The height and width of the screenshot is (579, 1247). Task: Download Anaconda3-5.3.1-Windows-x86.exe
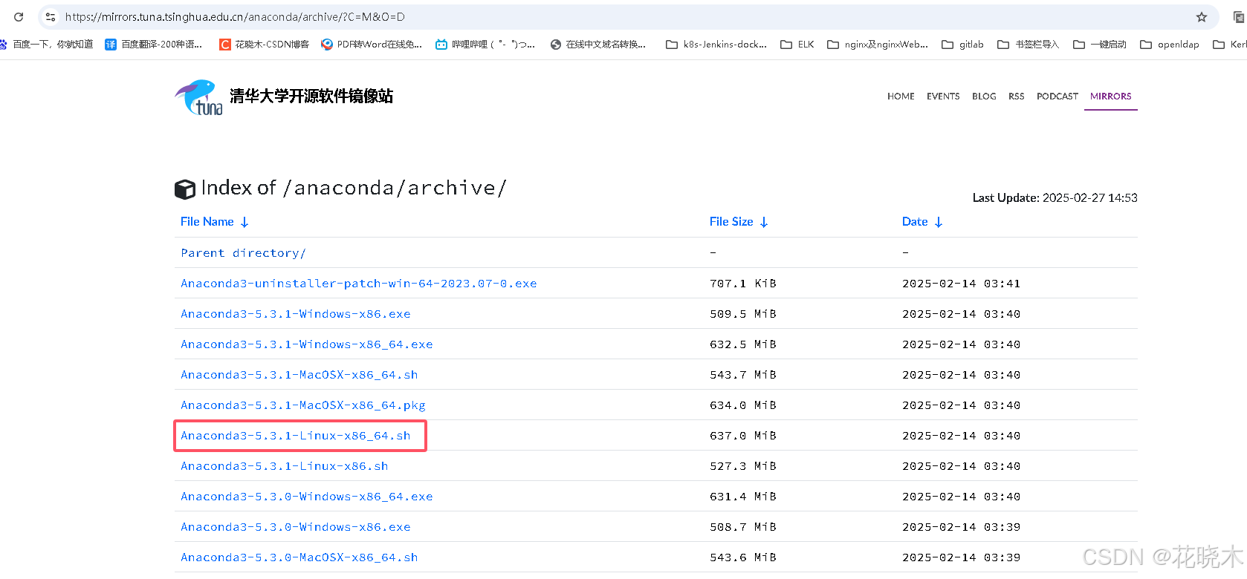pos(296,314)
